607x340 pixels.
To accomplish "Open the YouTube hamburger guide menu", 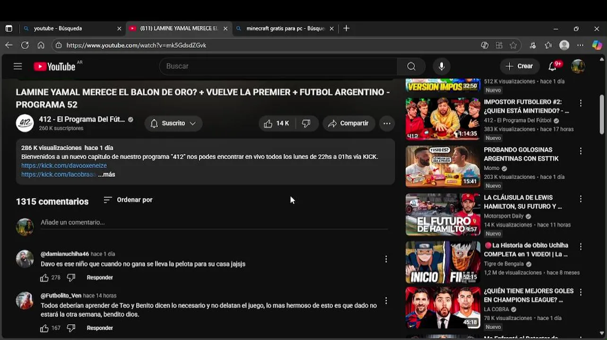I will (17, 66).
